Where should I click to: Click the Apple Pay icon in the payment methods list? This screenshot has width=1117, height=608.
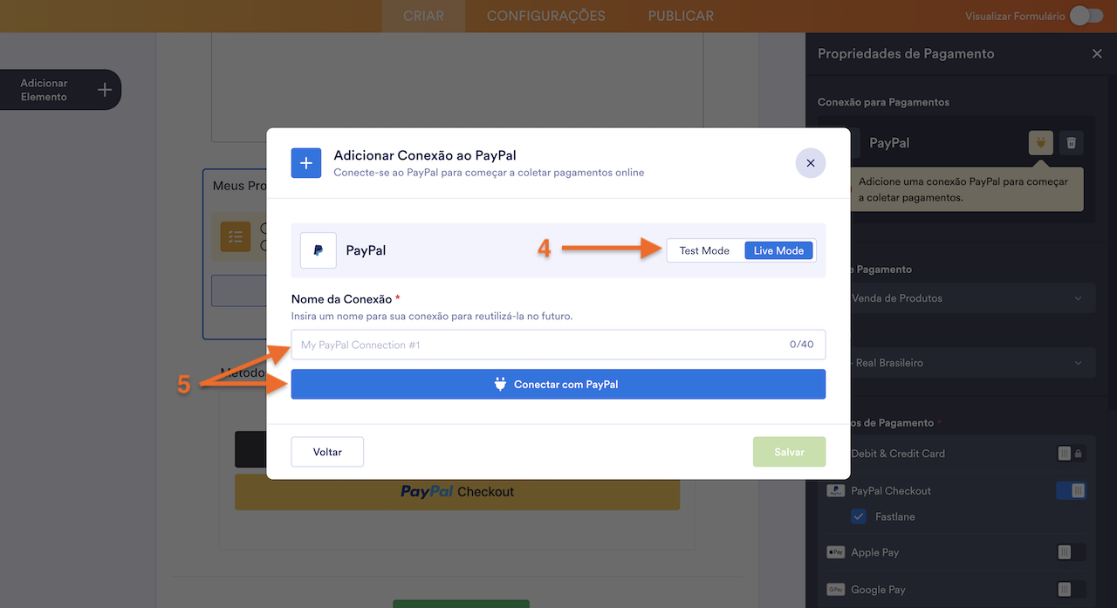pyautogui.click(x=835, y=552)
